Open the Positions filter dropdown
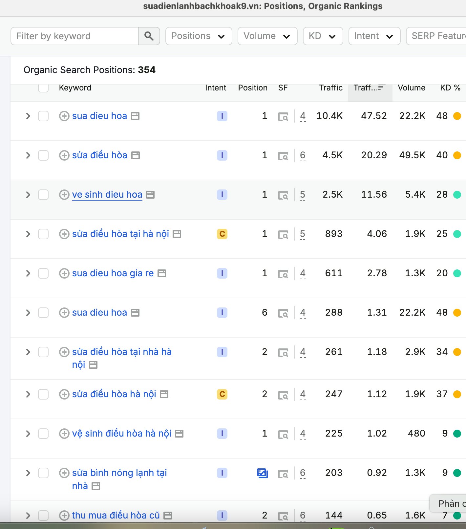 [x=199, y=36]
